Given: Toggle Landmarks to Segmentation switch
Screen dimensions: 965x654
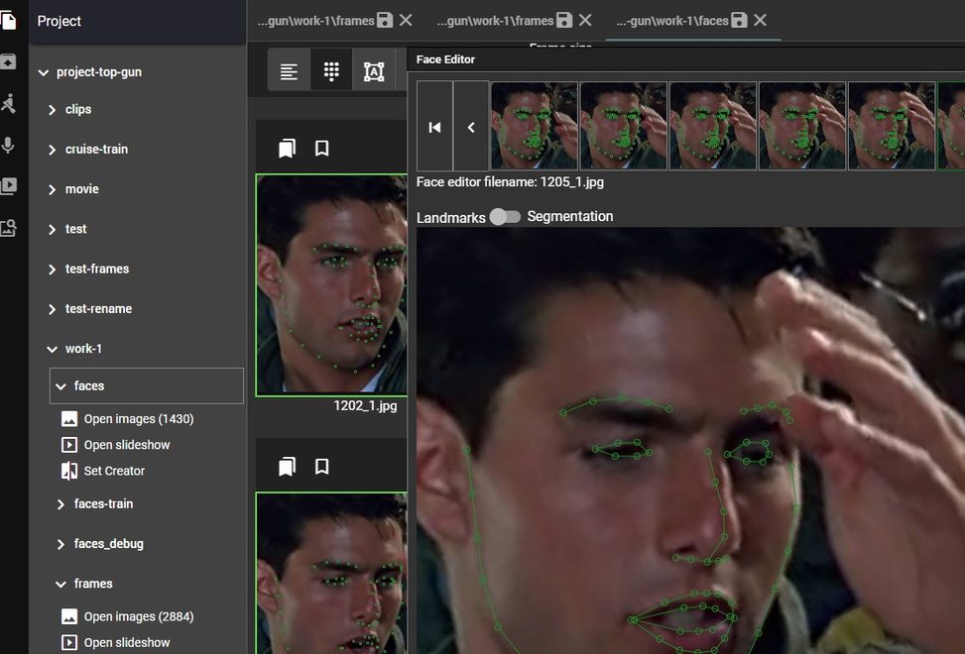Looking at the screenshot, I should 505,216.
